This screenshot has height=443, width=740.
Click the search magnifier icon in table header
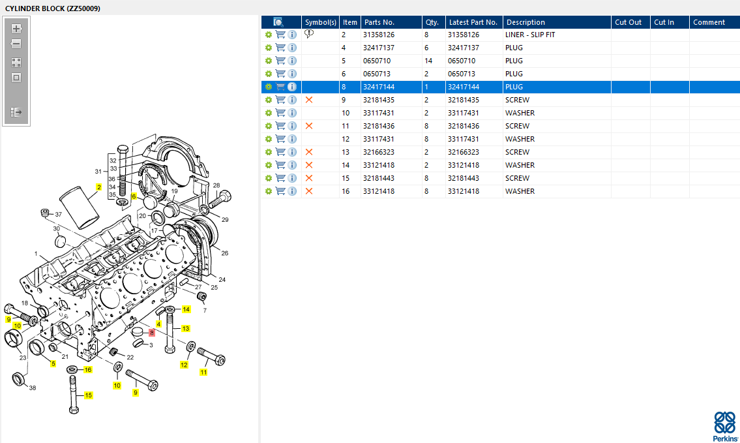278,22
